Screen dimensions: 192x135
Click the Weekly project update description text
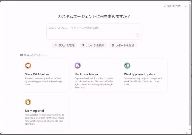[x=143, y=81]
